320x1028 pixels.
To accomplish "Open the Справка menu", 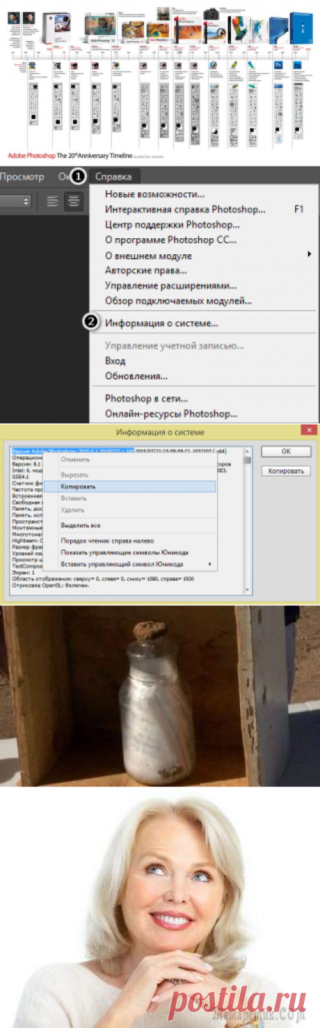I will (115, 177).
